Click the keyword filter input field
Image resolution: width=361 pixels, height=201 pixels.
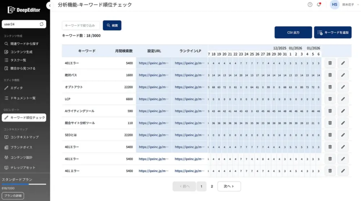pyautogui.click(x=81, y=26)
